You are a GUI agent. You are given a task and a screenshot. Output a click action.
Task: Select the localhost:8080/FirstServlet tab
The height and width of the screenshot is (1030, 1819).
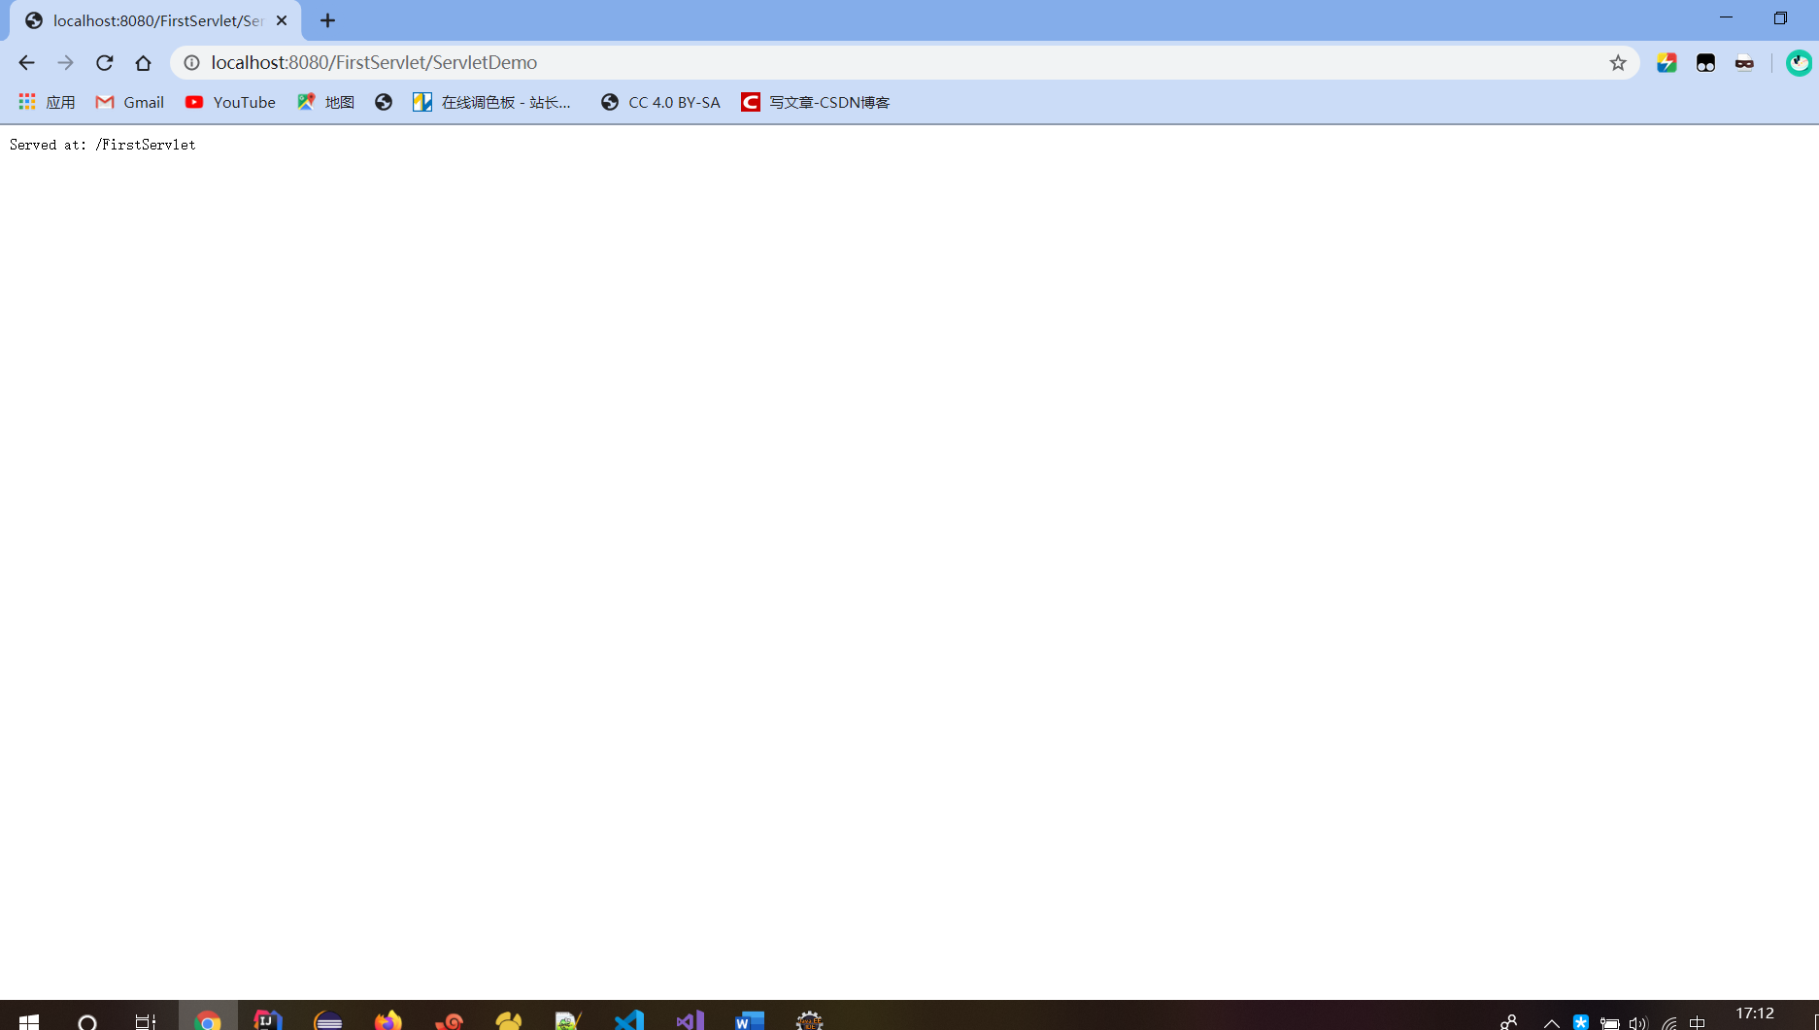coord(155,20)
